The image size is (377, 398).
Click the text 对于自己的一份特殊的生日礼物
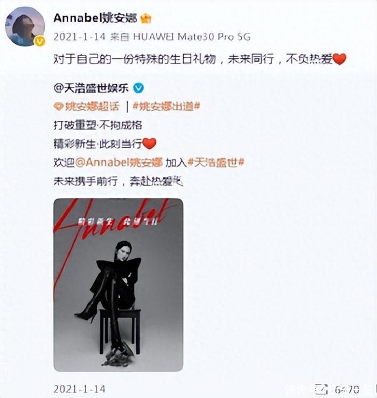(x=135, y=59)
